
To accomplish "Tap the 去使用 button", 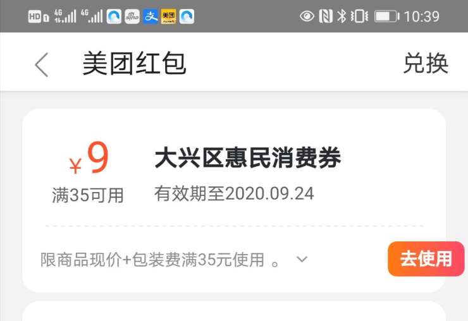I will pos(426,258).
